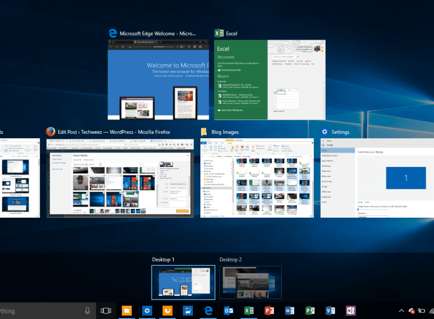Open Excel from the taskbar

point(249,311)
